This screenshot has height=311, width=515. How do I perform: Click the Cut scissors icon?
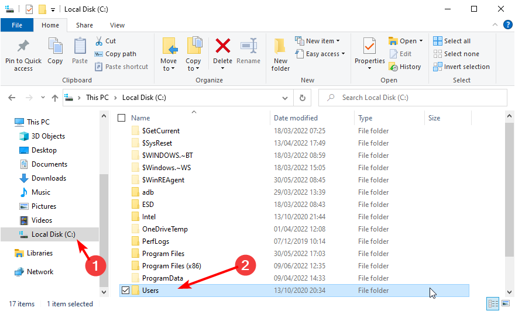pyautogui.click(x=99, y=41)
